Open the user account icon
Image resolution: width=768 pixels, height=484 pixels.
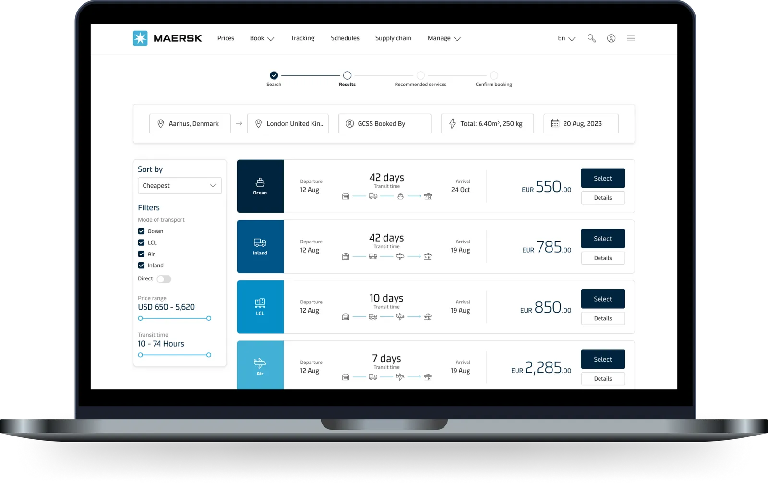pyautogui.click(x=611, y=38)
